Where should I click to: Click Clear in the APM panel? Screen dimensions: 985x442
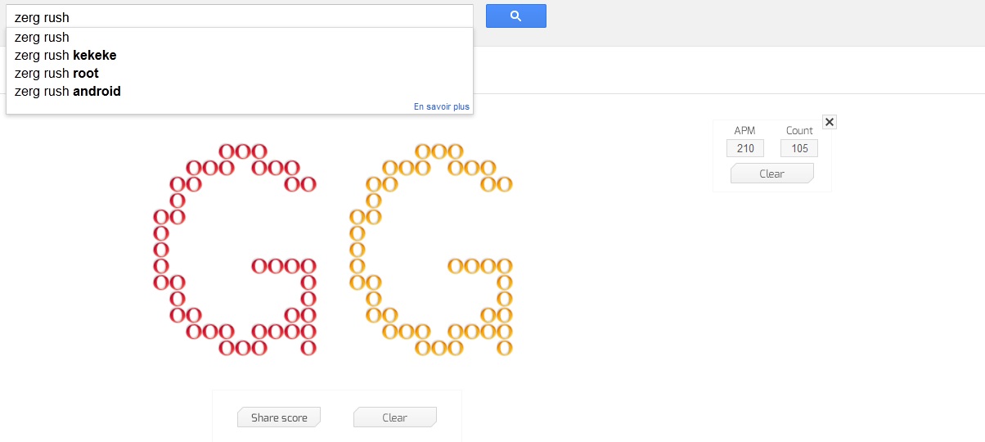tap(772, 174)
